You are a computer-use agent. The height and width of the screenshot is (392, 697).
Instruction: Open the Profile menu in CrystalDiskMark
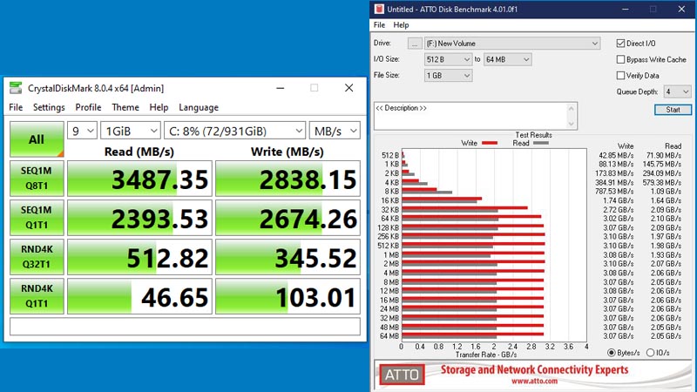click(x=88, y=107)
